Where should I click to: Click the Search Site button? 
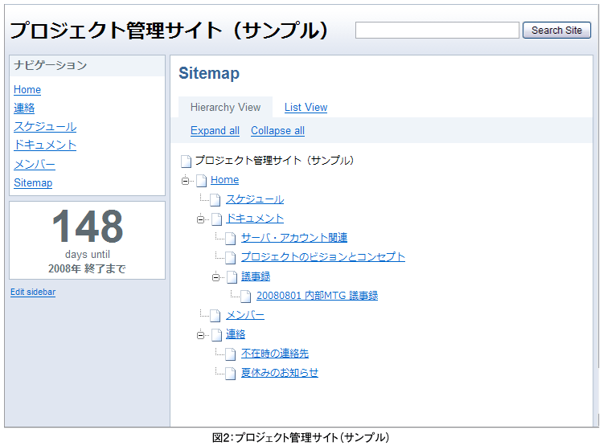[x=556, y=30]
